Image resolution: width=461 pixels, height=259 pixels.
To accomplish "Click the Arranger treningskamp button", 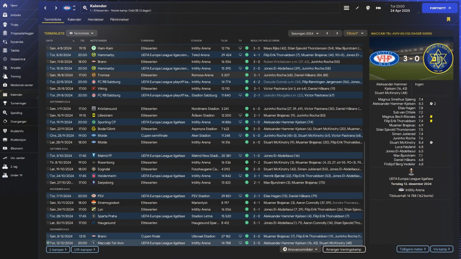I will click(x=344, y=249).
